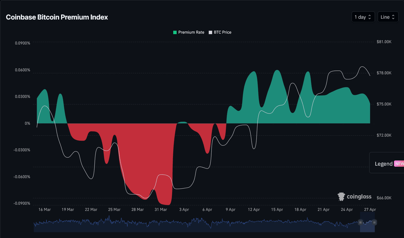Click the "15 Apr" date axis label

tap(277, 210)
